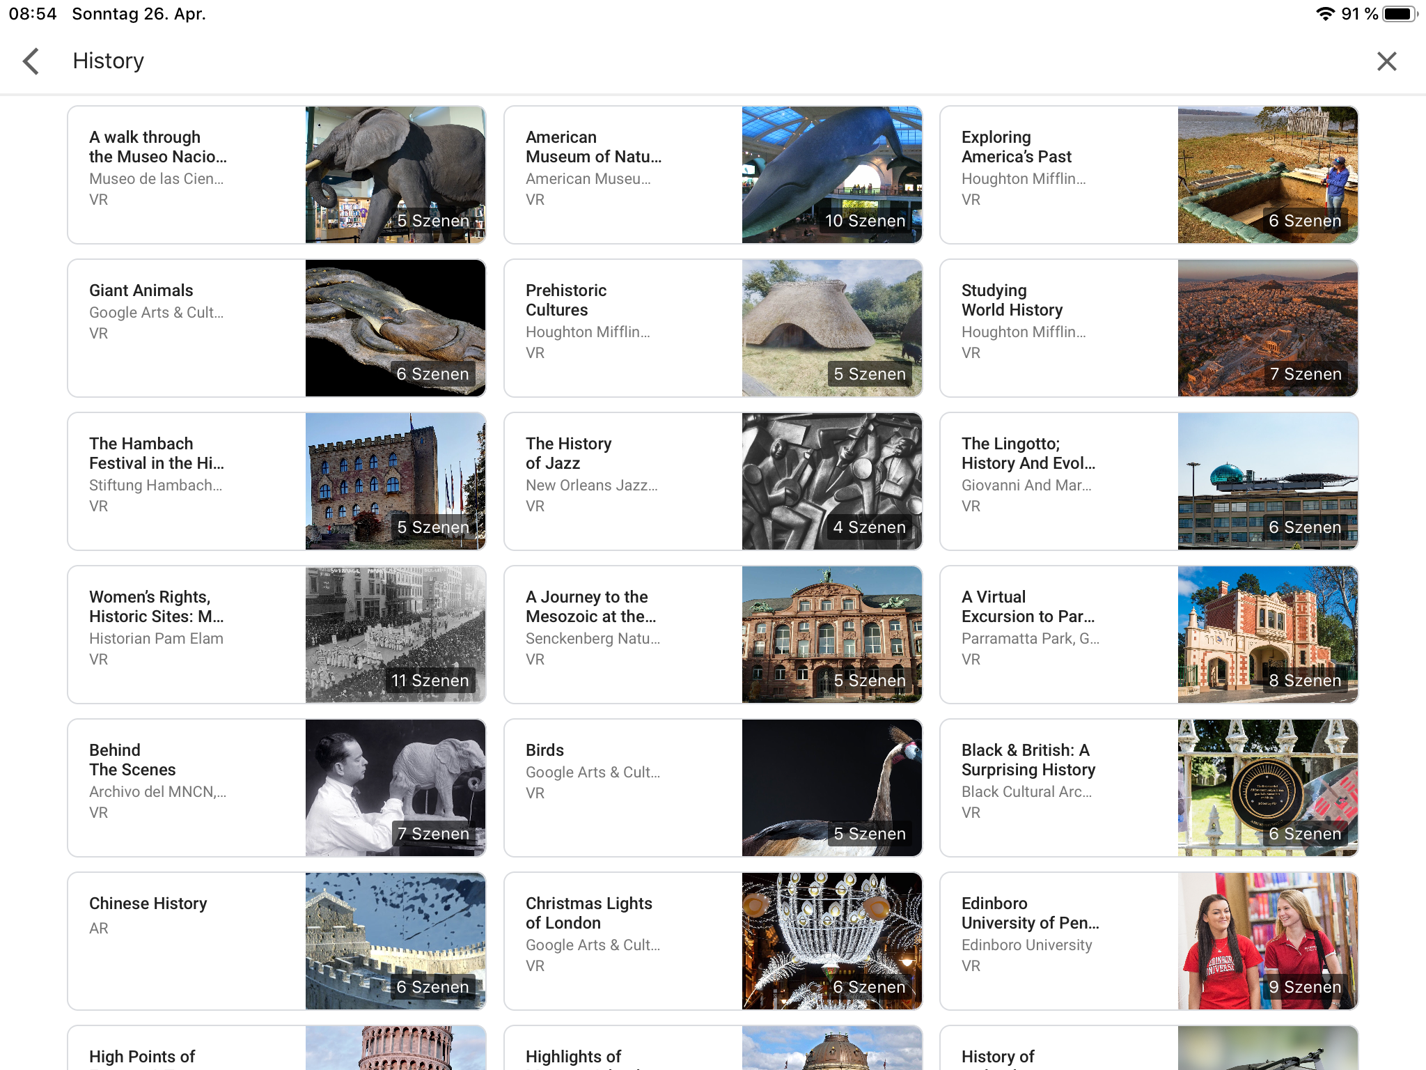Tap the Wi-Fi status icon

pyautogui.click(x=1326, y=14)
